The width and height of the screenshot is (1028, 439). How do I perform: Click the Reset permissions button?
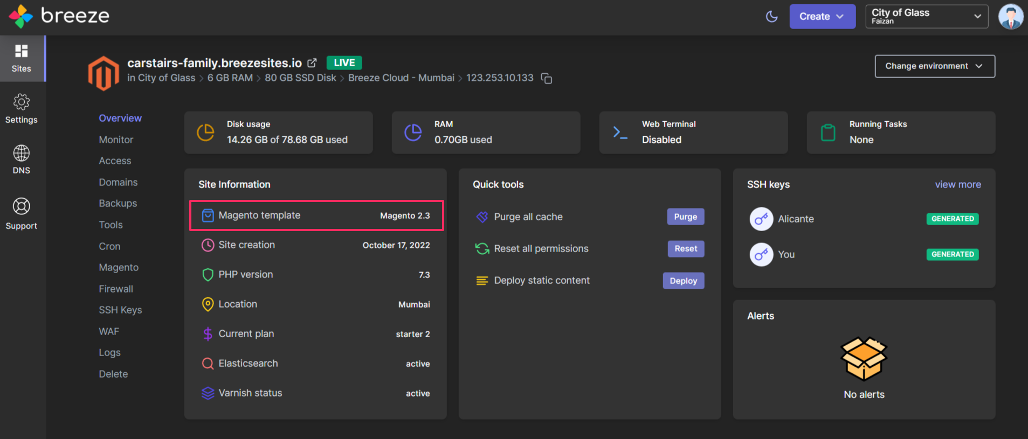tap(686, 249)
